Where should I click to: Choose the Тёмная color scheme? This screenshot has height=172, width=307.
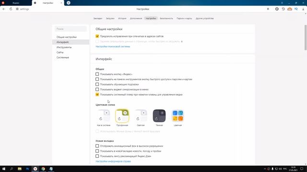pos(159,116)
